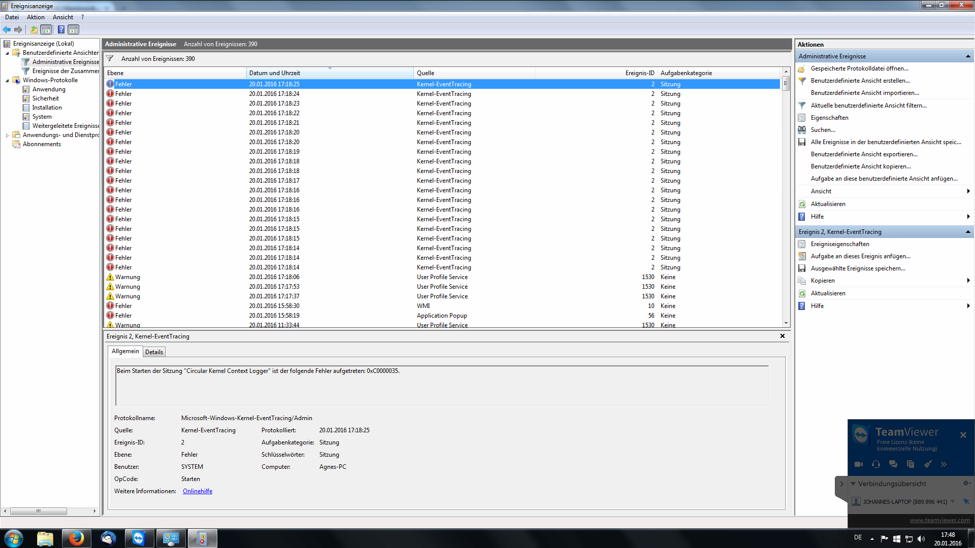
Task: Click gear icon next to Verbindungsübersicht
Action: point(966,484)
